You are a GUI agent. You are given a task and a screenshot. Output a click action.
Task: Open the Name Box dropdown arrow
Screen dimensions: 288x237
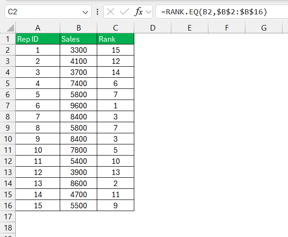(85, 12)
